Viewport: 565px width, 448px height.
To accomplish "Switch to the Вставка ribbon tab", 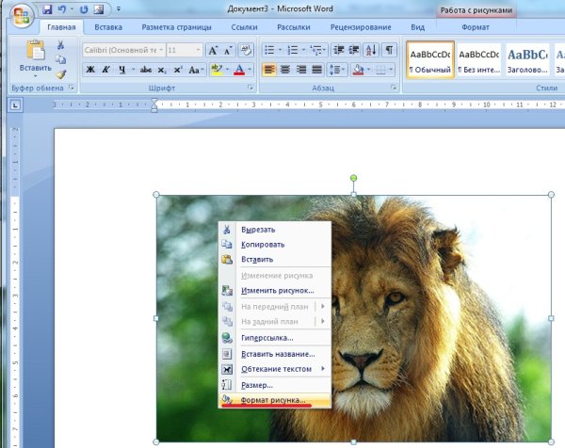I will pyautogui.click(x=108, y=28).
